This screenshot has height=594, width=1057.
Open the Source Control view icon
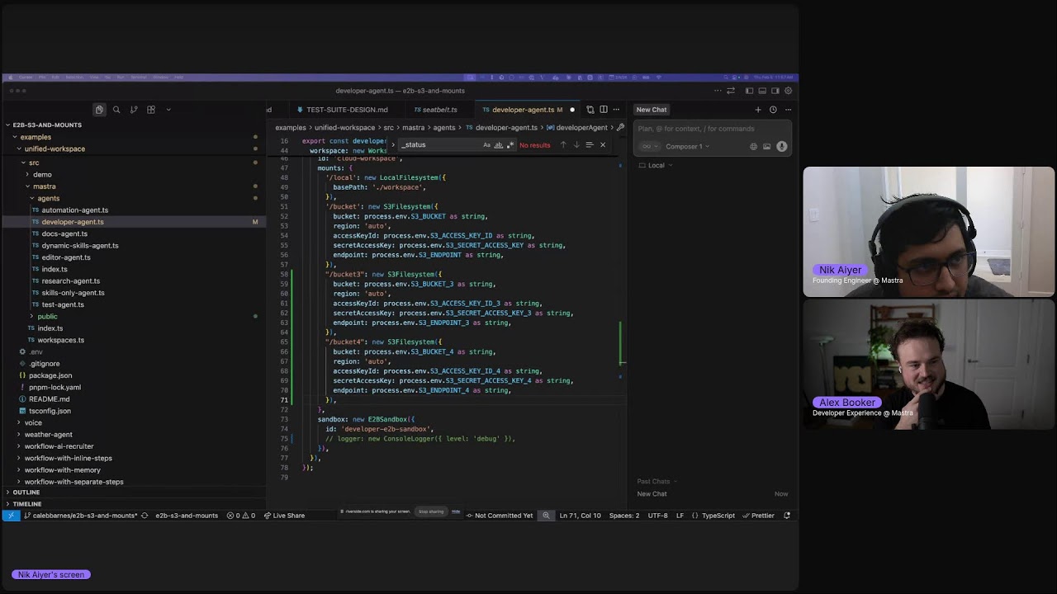tap(134, 110)
